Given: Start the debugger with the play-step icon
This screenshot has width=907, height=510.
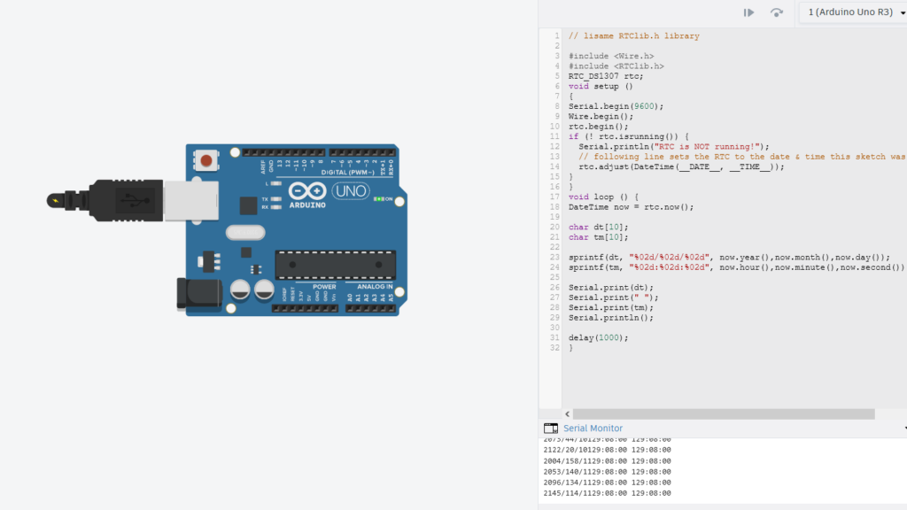Looking at the screenshot, I should 748,12.
